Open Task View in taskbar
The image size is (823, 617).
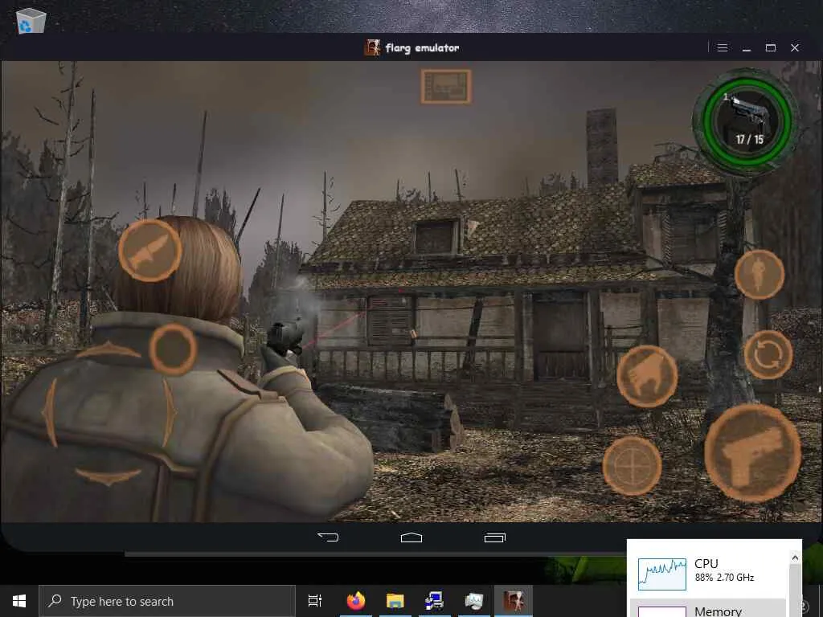pos(315,601)
